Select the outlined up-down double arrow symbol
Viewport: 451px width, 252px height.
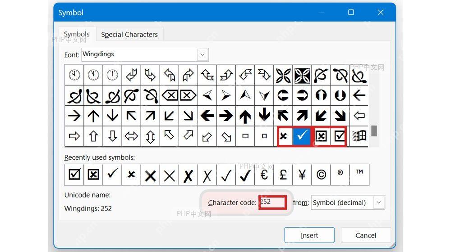click(150, 136)
